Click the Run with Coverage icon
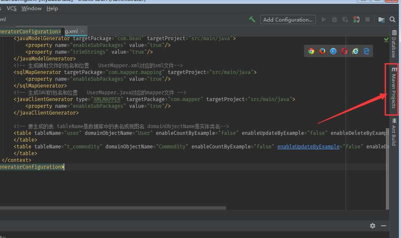 [345, 20]
